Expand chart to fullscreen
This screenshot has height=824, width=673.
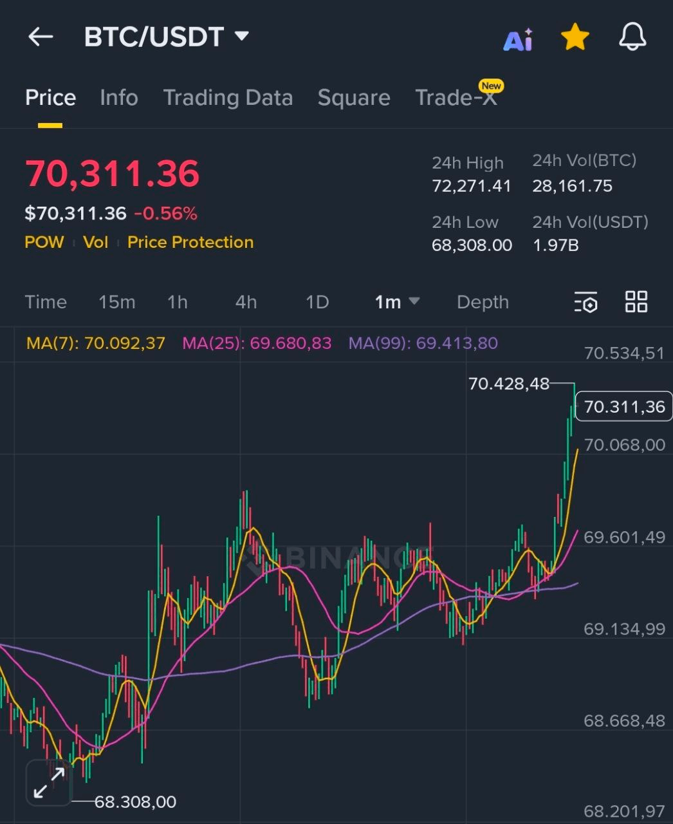coord(49,782)
